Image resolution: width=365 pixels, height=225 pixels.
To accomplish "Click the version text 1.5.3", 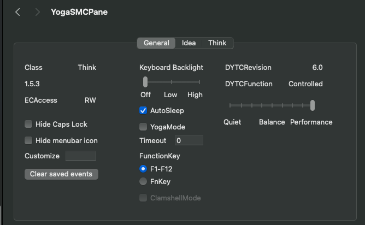I will point(32,84).
